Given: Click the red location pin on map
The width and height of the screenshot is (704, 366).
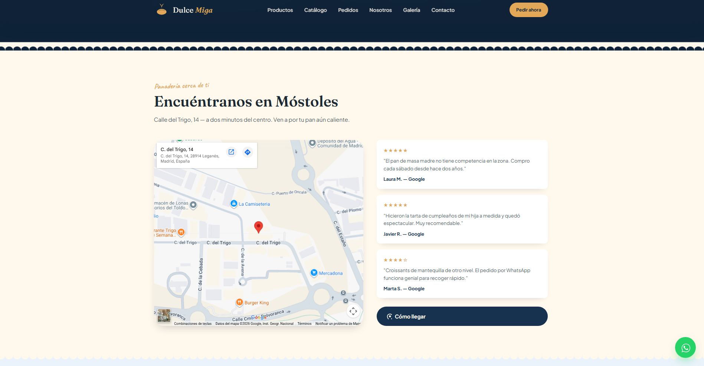Looking at the screenshot, I should tap(259, 227).
